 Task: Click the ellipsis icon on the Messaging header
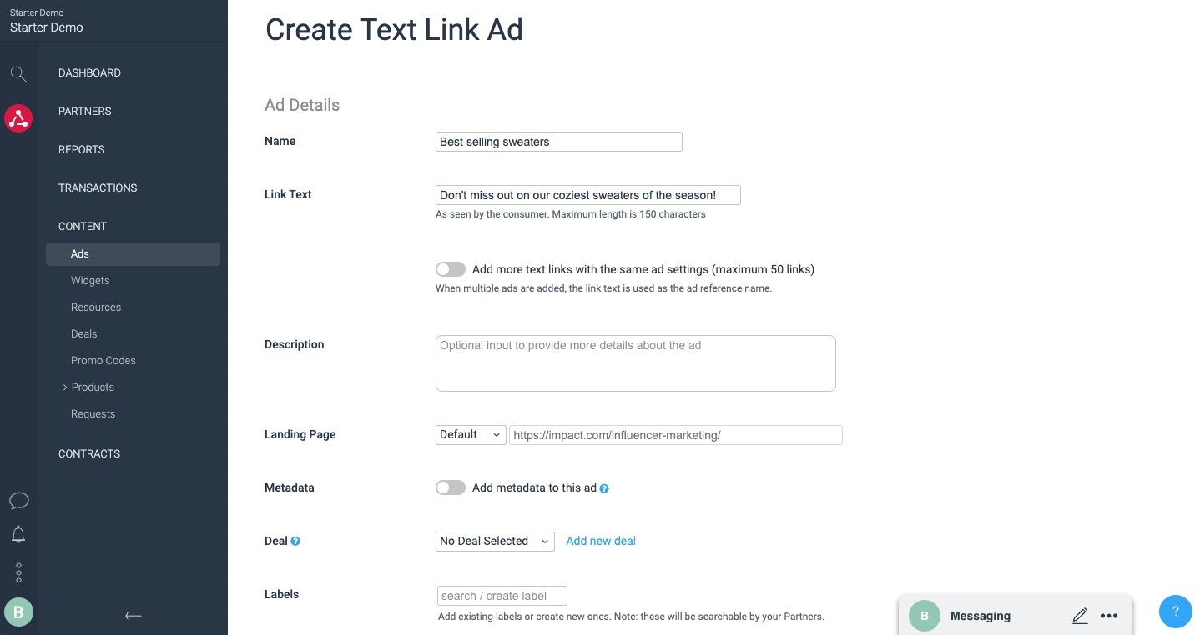[x=1109, y=615]
